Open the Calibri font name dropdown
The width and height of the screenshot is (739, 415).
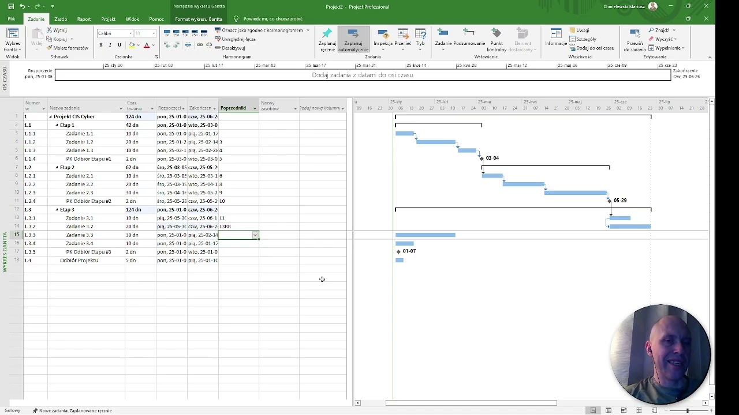(130, 33)
